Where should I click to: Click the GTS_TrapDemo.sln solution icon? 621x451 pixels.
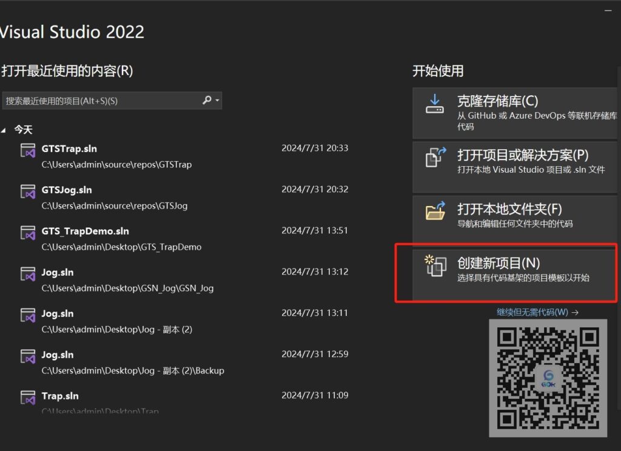pyautogui.click(x=28, y=233)
